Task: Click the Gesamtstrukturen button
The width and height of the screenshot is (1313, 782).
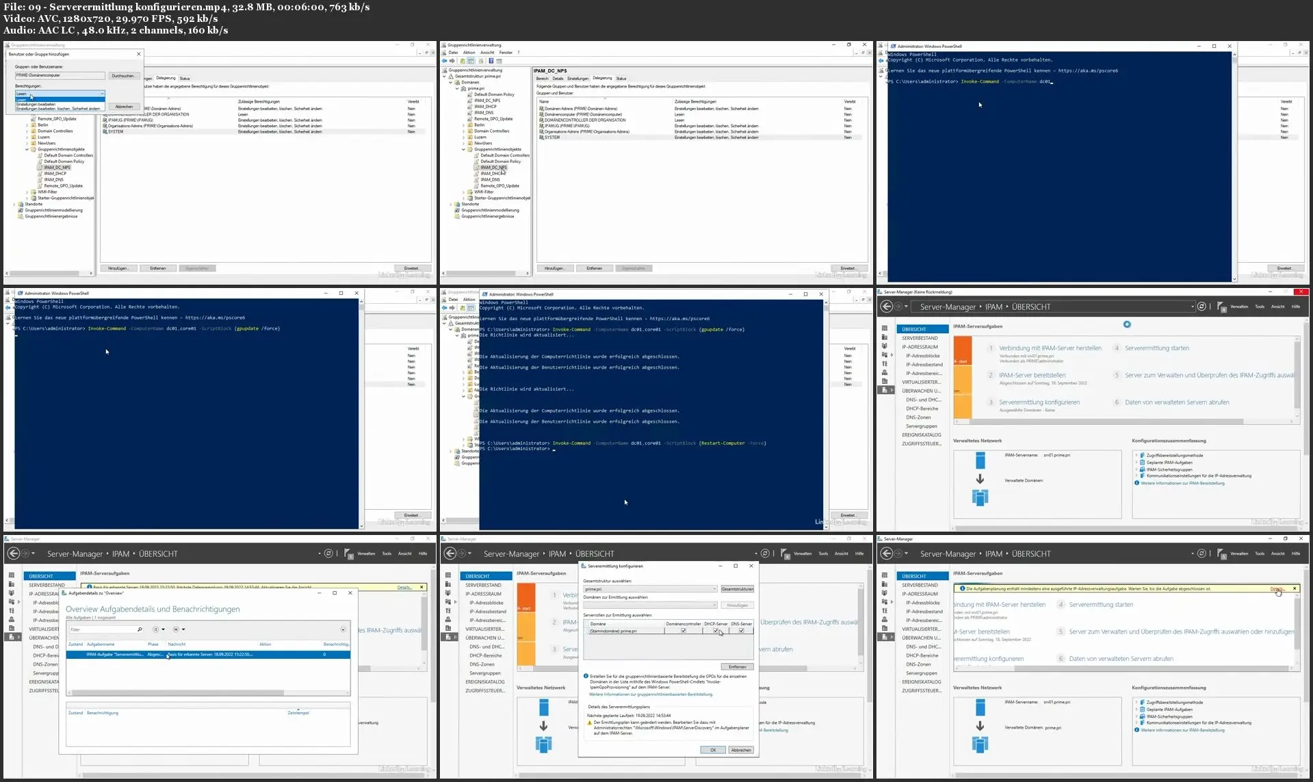Action: point(737,589)
